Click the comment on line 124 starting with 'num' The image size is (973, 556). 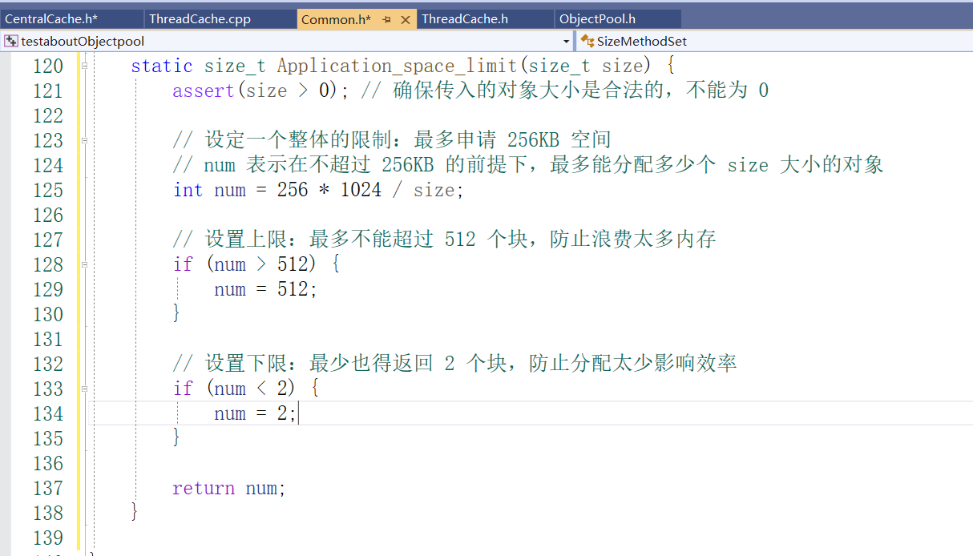tap(528, 165)
